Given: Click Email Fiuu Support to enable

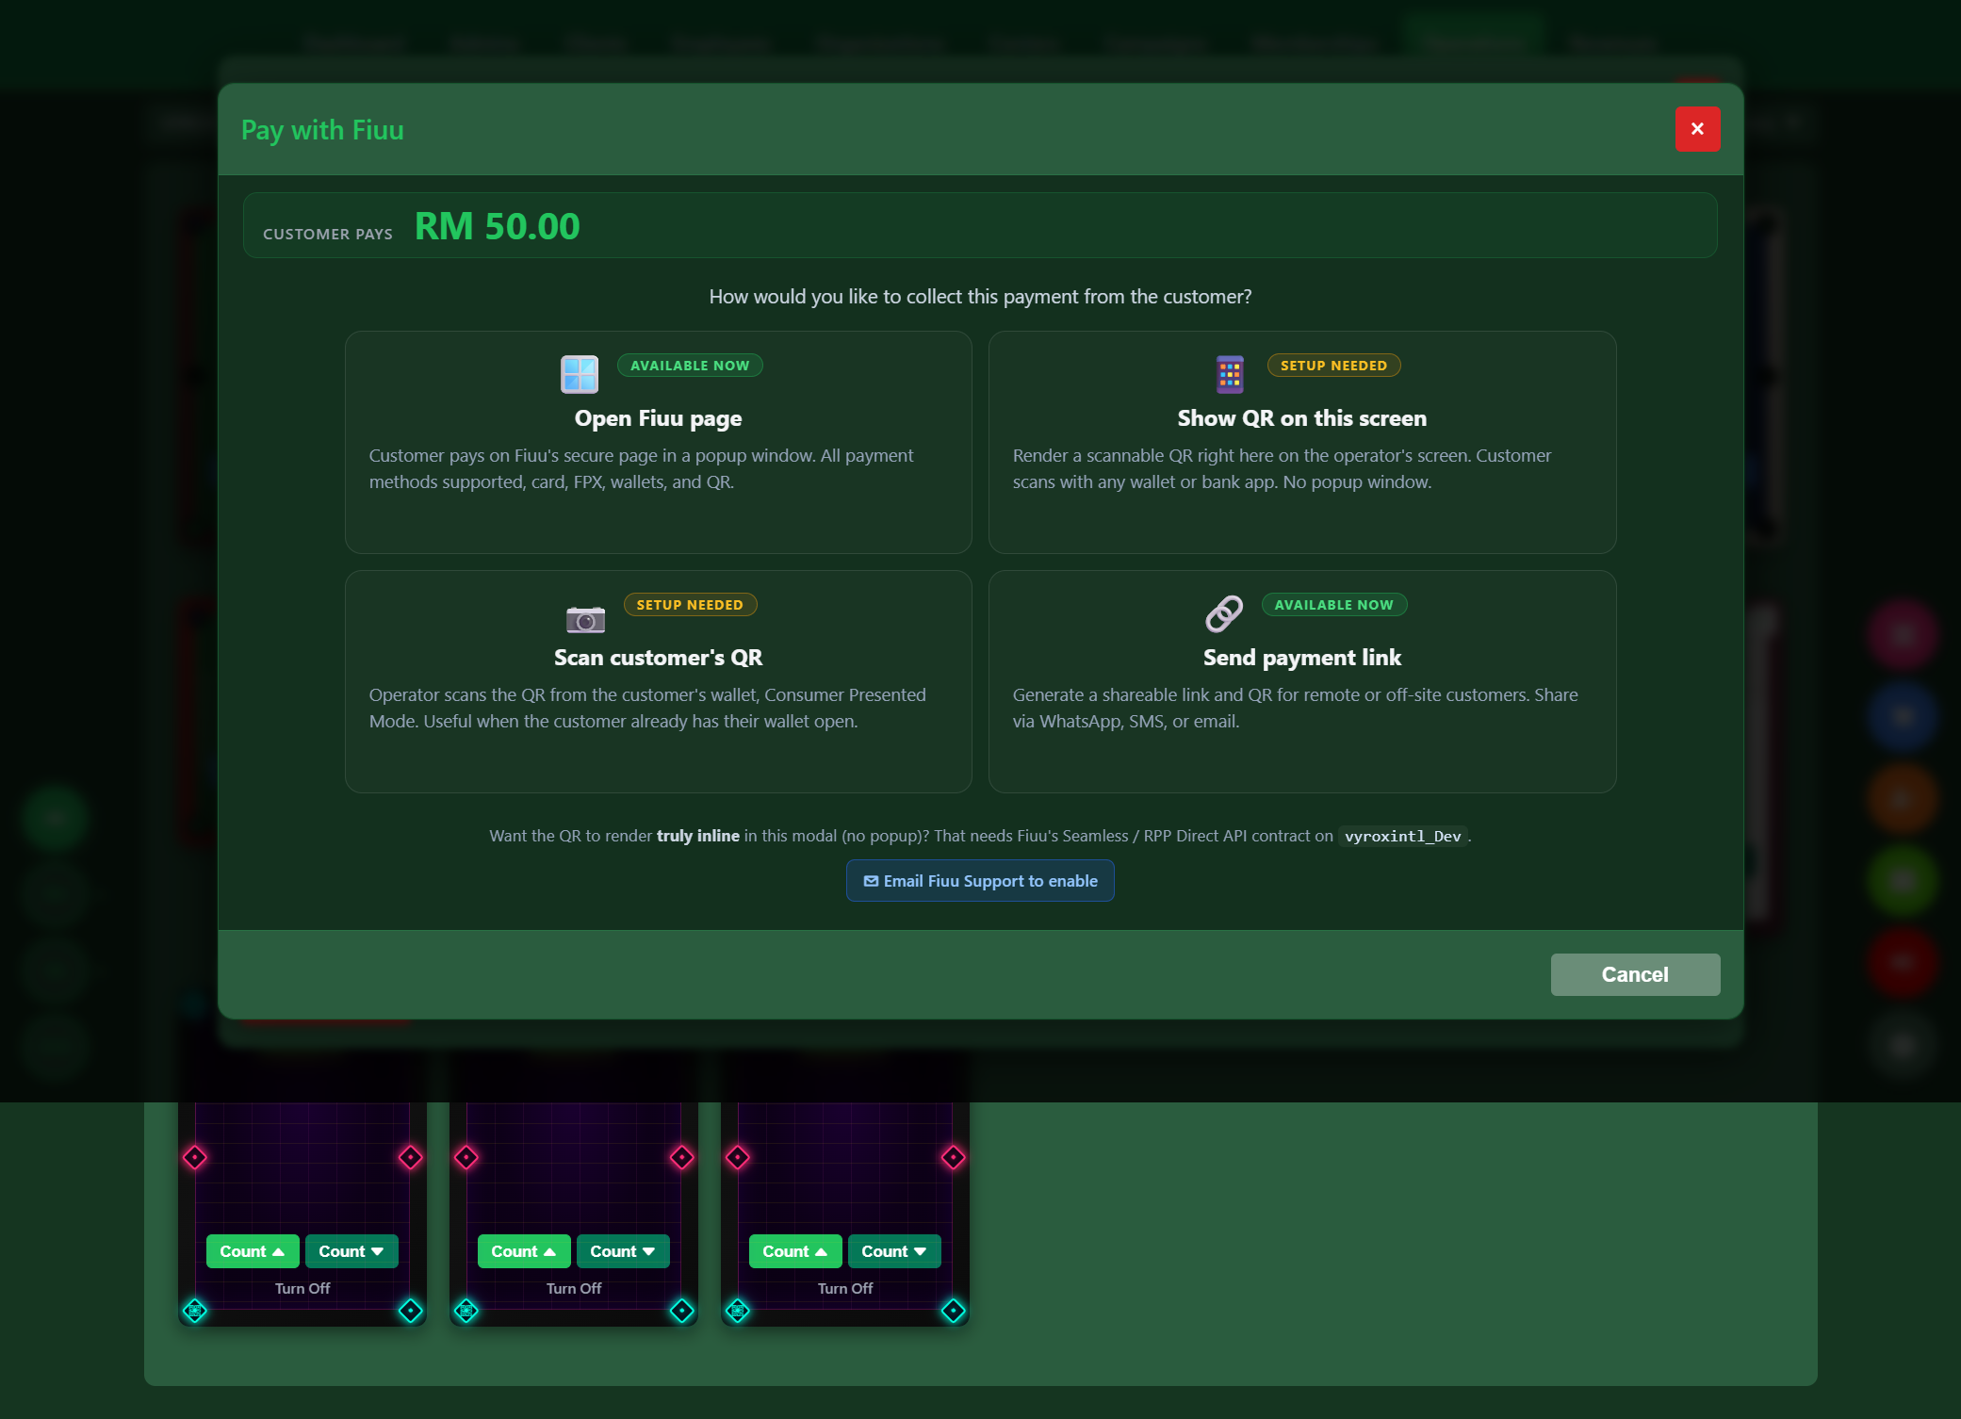Looking at the screenshot, I should (x=980, y=881).
